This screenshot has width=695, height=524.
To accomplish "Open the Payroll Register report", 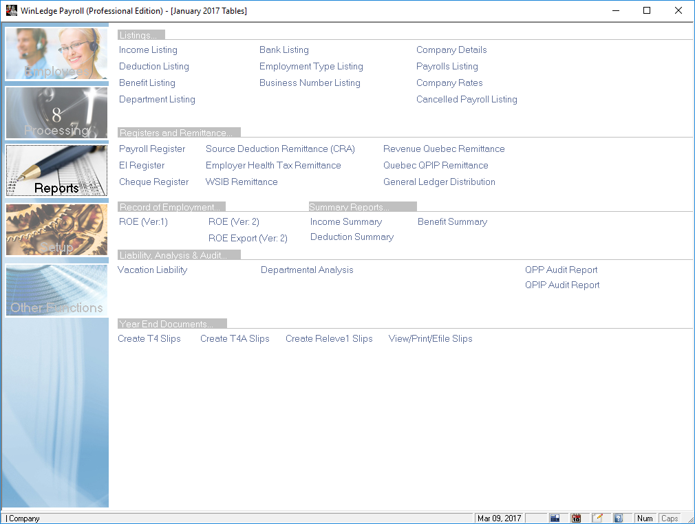I will click(x=152, y=149).
